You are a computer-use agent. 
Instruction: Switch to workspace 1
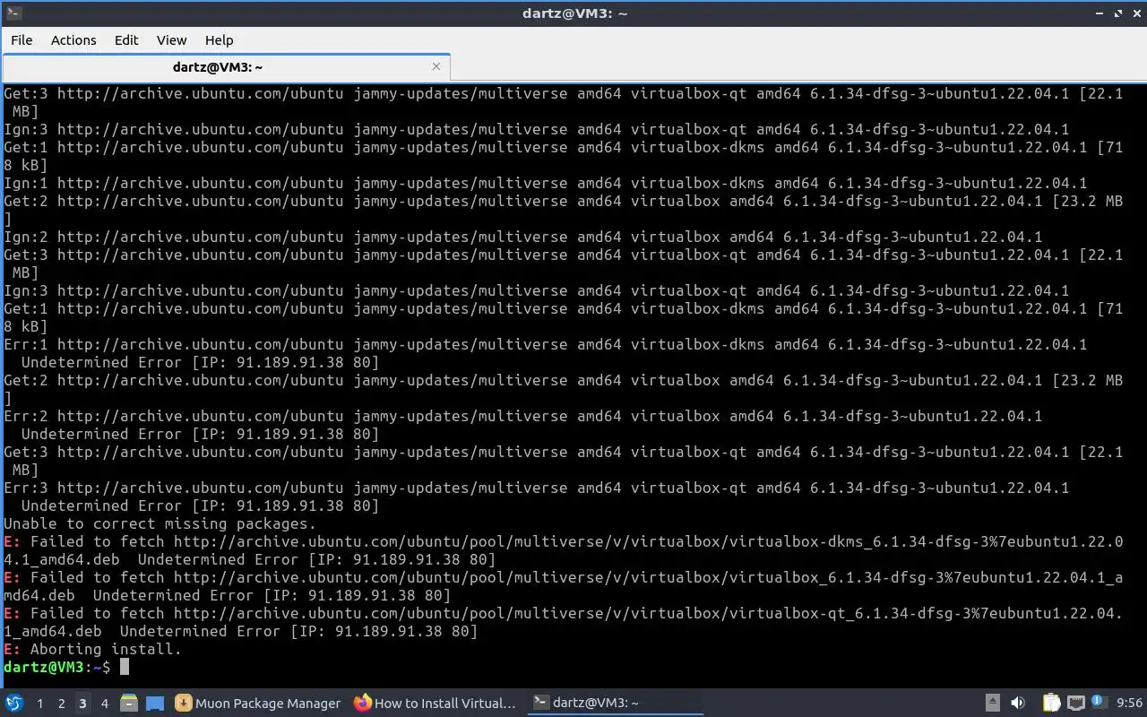coord(39,704)
